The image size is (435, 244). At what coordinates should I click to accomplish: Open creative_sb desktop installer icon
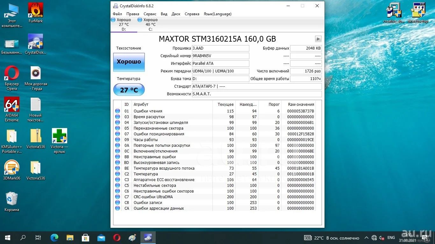pos(394,13)
